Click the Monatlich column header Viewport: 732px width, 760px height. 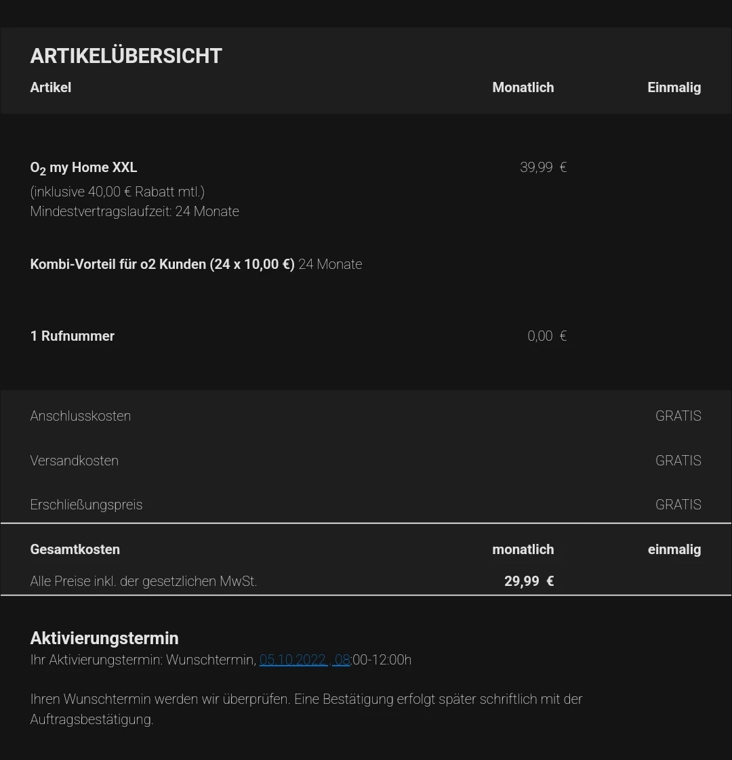point(523,87)
